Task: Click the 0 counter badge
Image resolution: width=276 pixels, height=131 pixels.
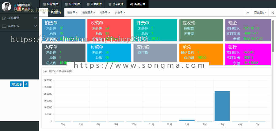Action: pyautogui.click(x=26, y=84)
